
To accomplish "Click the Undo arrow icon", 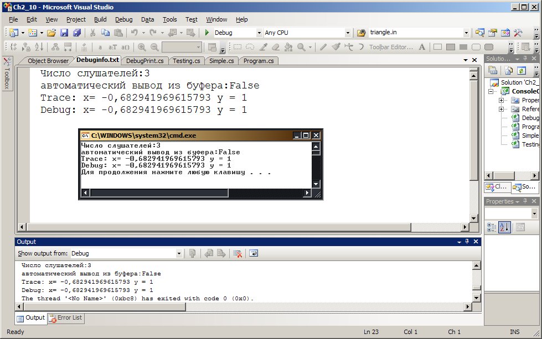I will (135, 33).
